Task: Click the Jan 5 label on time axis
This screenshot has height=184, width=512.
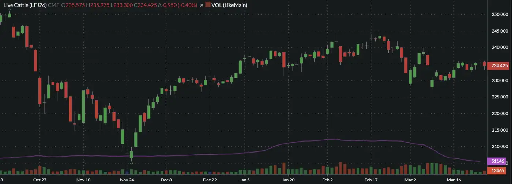Action: (x=245, y=180)
